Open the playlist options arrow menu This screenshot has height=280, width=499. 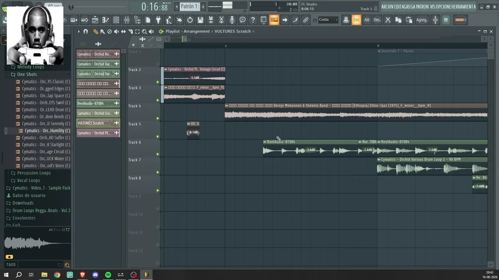79,31
